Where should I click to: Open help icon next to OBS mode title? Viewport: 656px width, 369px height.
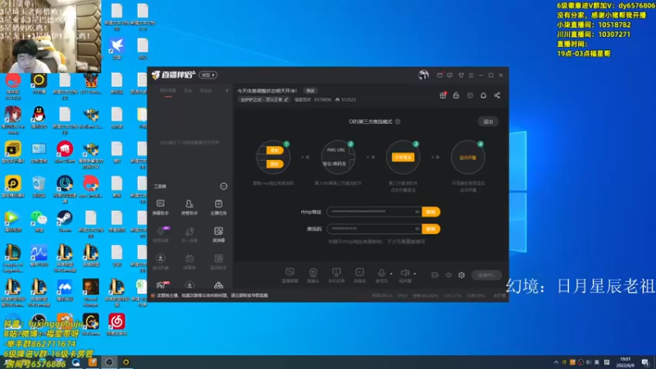point(398,121)
